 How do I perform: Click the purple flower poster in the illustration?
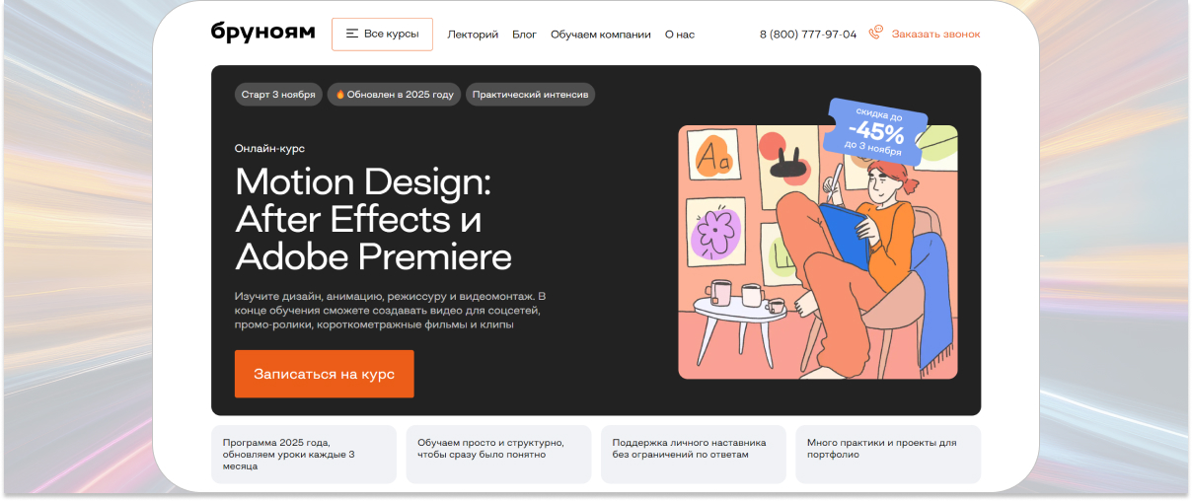[716, 233]
